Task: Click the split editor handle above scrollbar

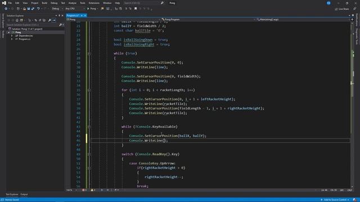Action: click(352, 20)
